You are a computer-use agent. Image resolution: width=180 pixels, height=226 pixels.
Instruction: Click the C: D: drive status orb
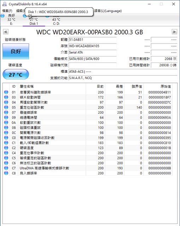pos(47,16)
